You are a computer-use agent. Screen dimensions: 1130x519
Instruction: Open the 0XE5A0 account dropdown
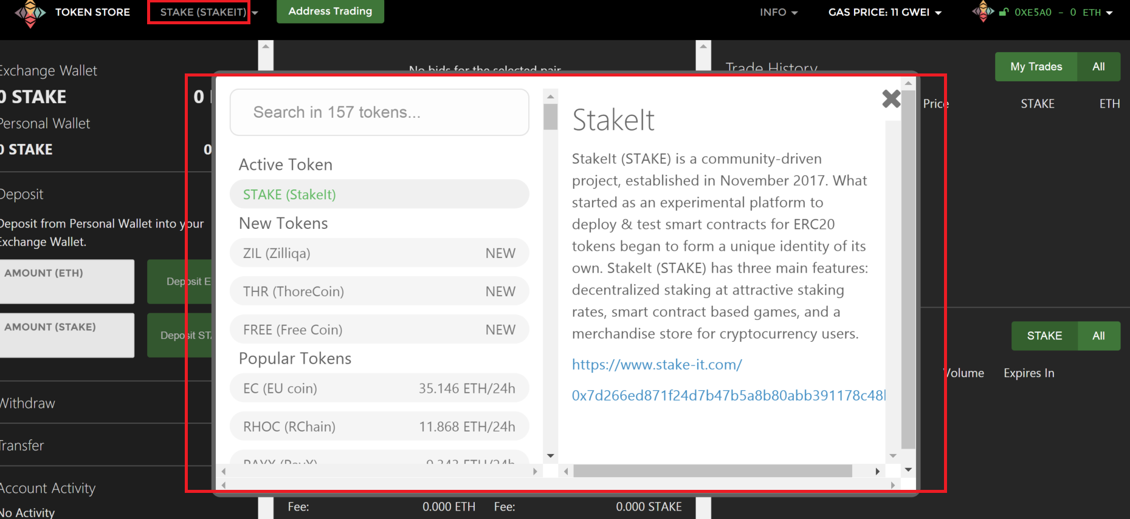pyautogui.click(x=1064, y=12)
